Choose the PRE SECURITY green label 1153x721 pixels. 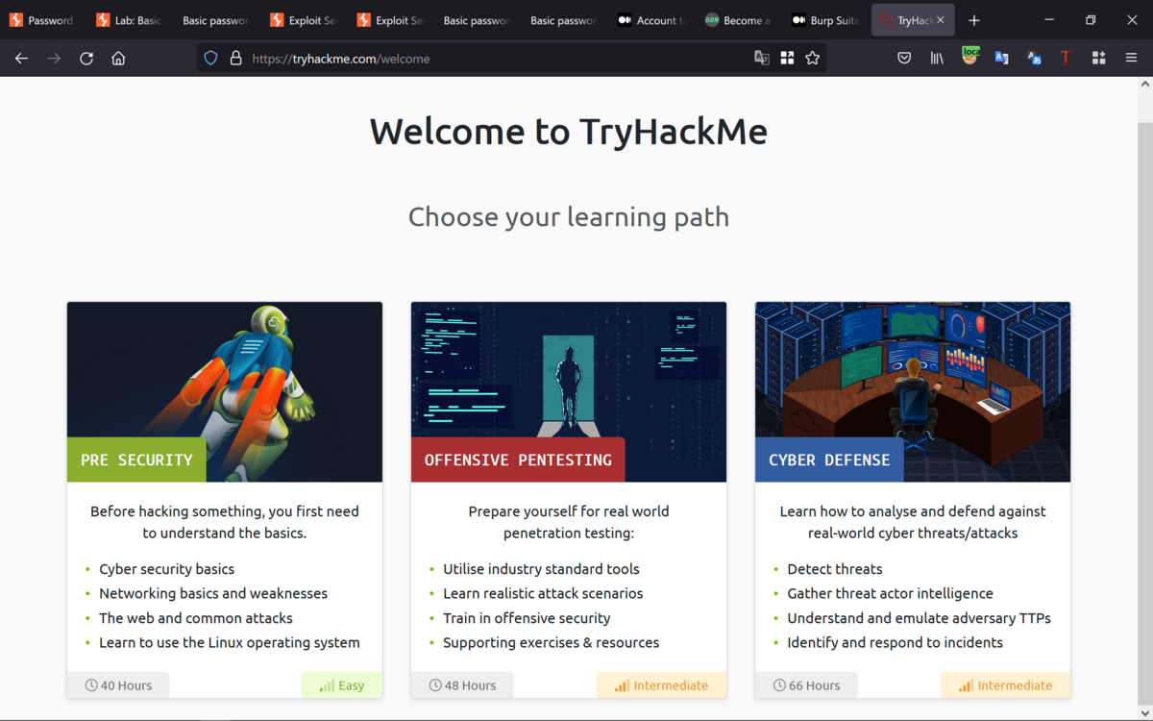pos(136,460)
